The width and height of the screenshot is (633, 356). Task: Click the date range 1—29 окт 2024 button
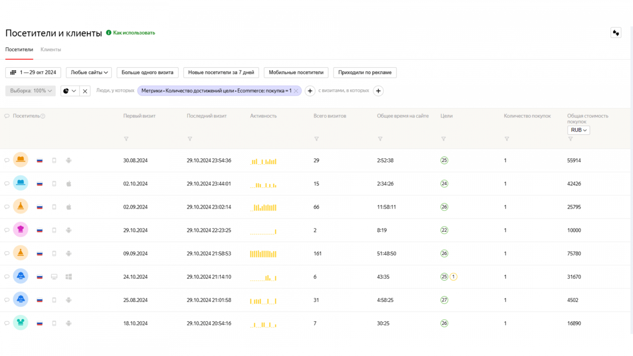tap(33, 72)
